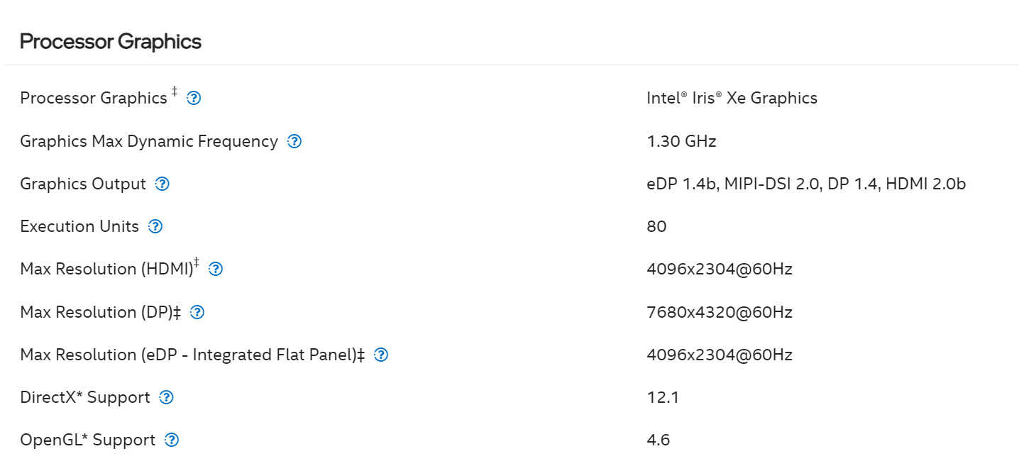Open Execution Units info icon

point(155,226)
